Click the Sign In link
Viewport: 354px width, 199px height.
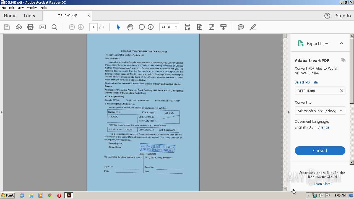click(343, 16)
